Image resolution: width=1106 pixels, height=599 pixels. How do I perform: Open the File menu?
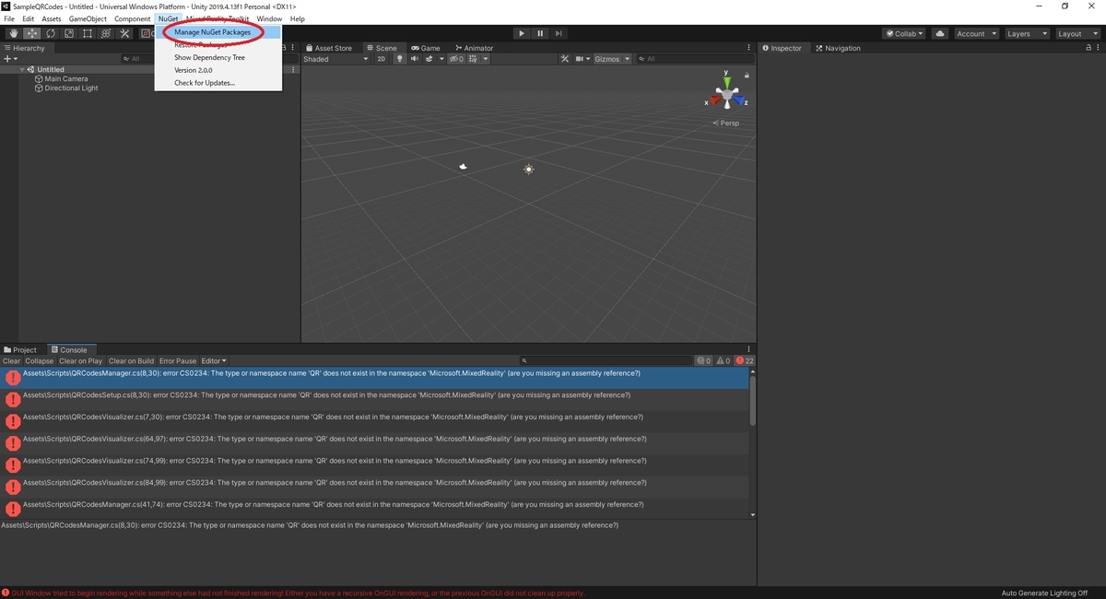coord(9,18)
